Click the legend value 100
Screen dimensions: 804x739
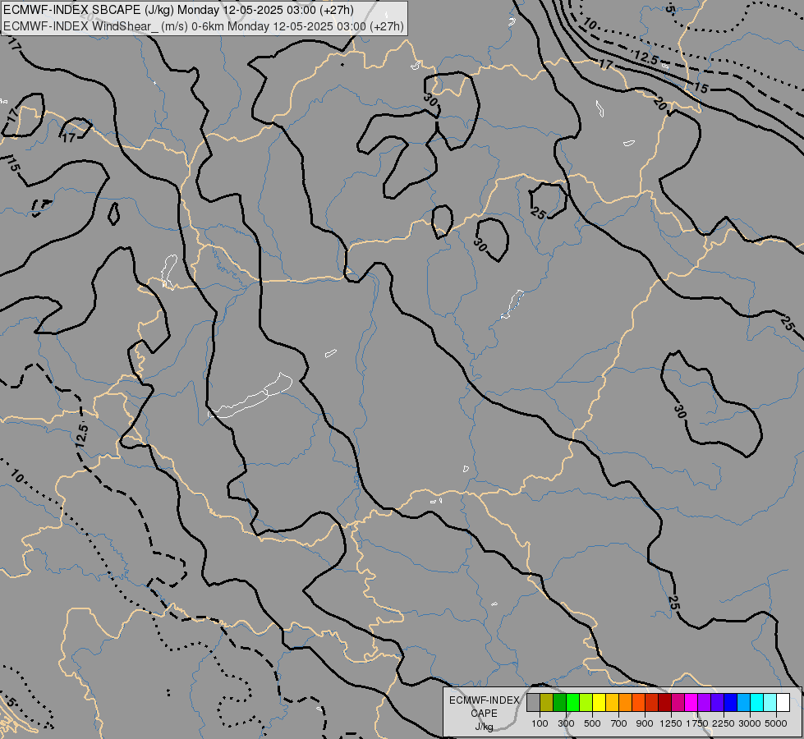tap(540, 723)
